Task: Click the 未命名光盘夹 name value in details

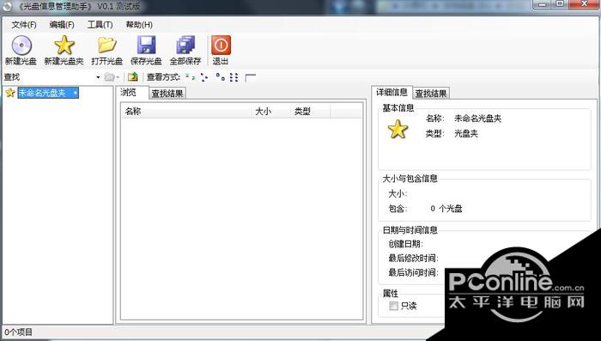Action: (477, 119)
